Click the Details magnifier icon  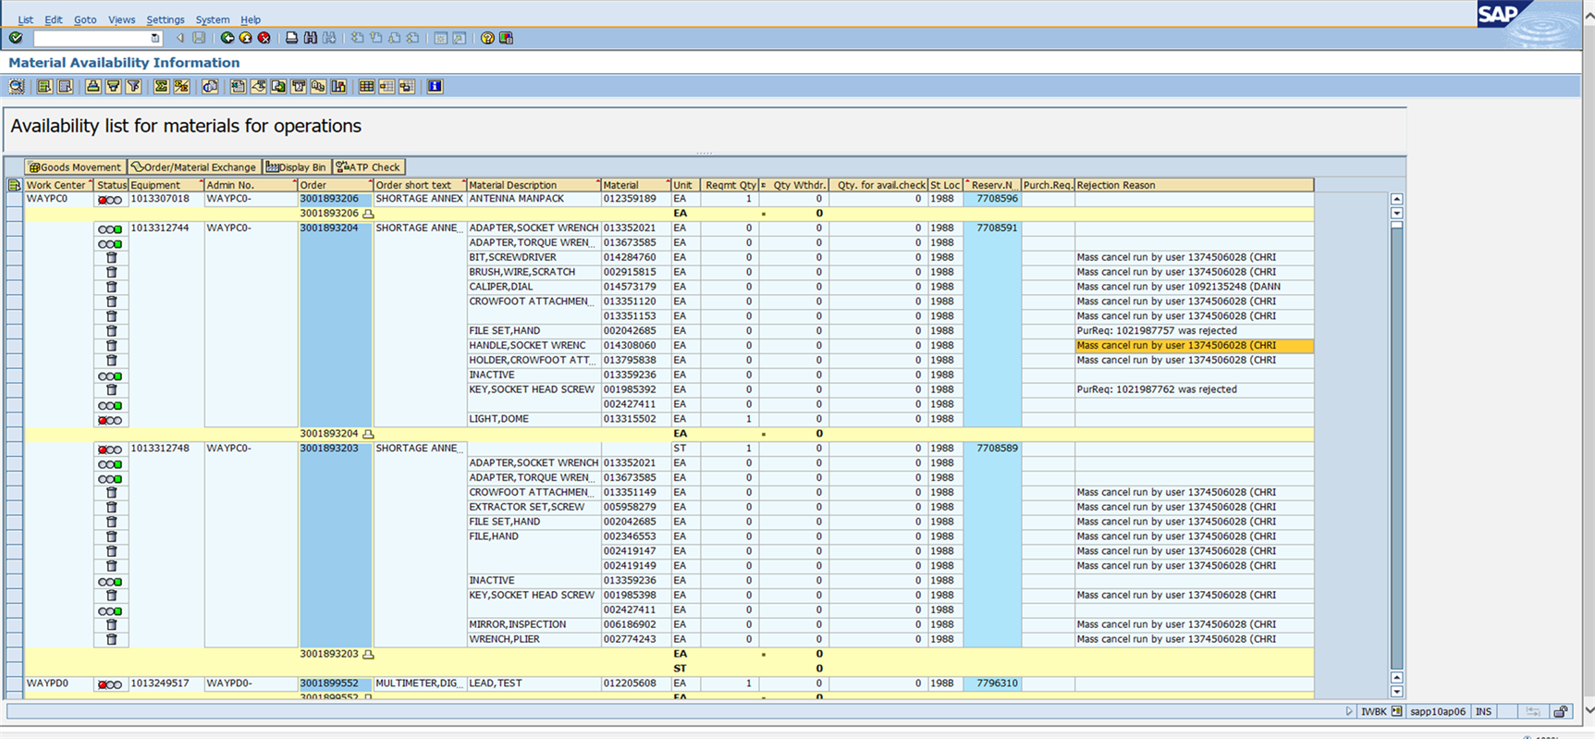coord(17,86)
